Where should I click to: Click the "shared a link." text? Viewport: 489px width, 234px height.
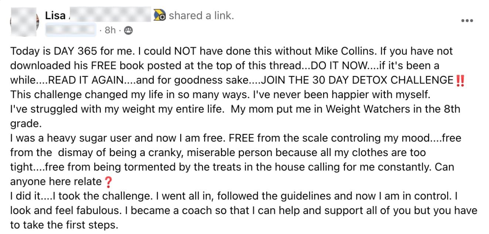(x=201, y=16)
